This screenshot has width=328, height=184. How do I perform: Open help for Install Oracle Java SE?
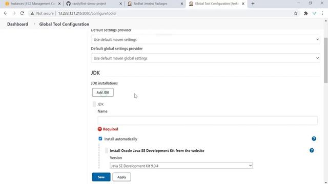pyautogui.click(x=312, y=150)
